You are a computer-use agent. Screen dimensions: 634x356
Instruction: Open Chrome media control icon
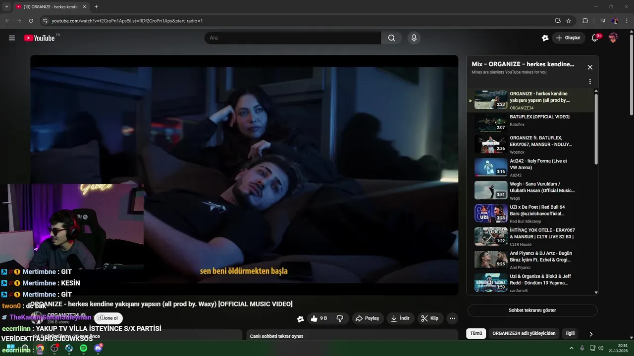[x=603, y=21]
